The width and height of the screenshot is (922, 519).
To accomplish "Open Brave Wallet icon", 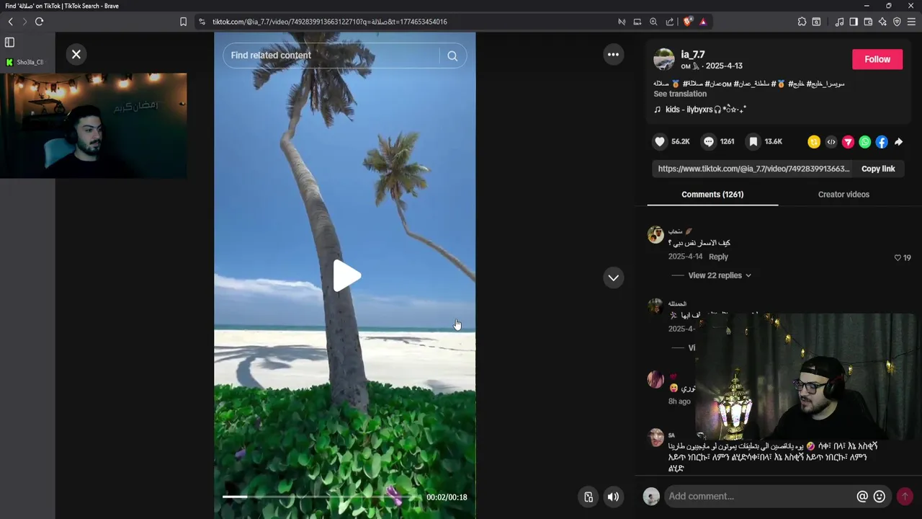I will [868, 22].
